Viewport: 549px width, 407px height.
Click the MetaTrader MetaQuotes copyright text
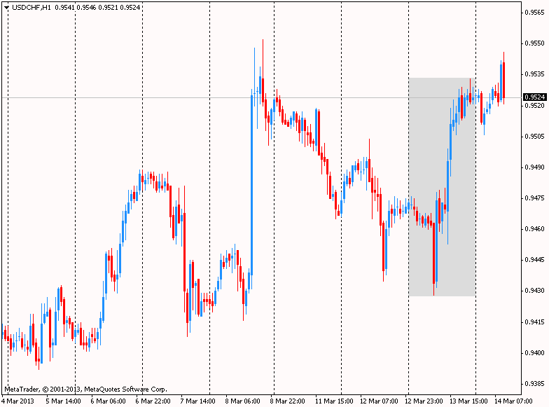click(85, 389)
